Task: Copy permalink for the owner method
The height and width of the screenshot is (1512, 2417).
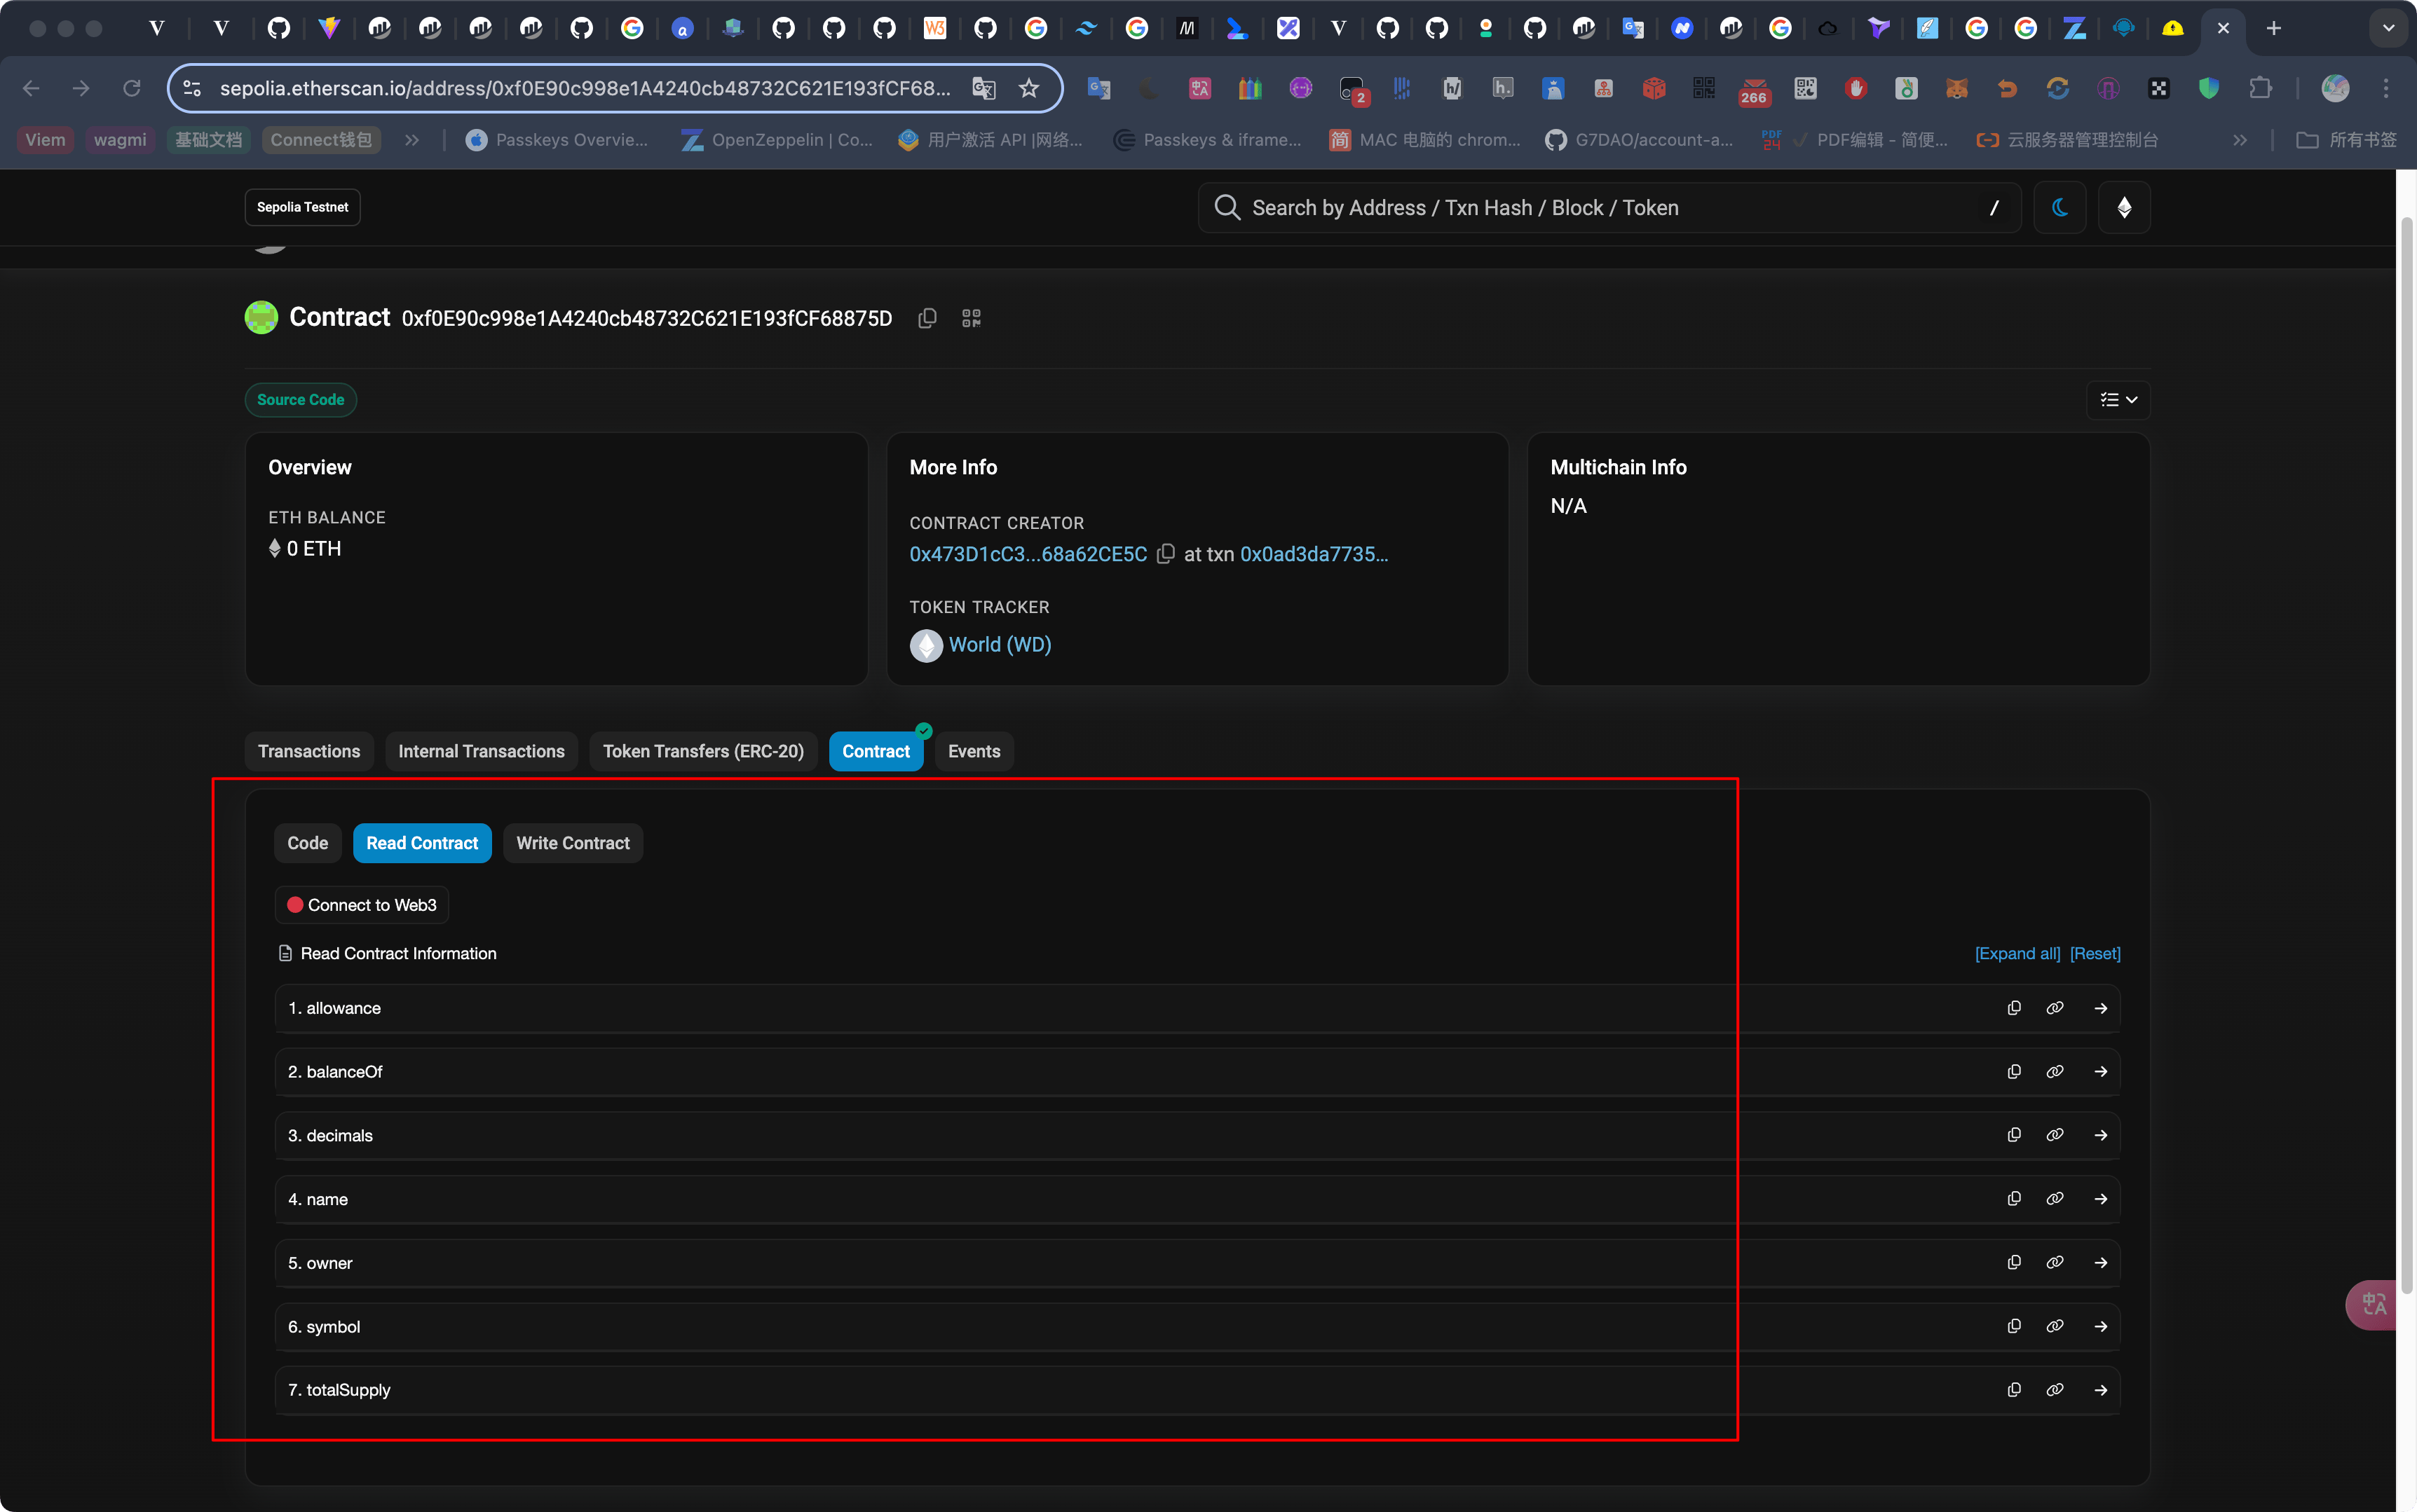Action: [2055, 1262]
